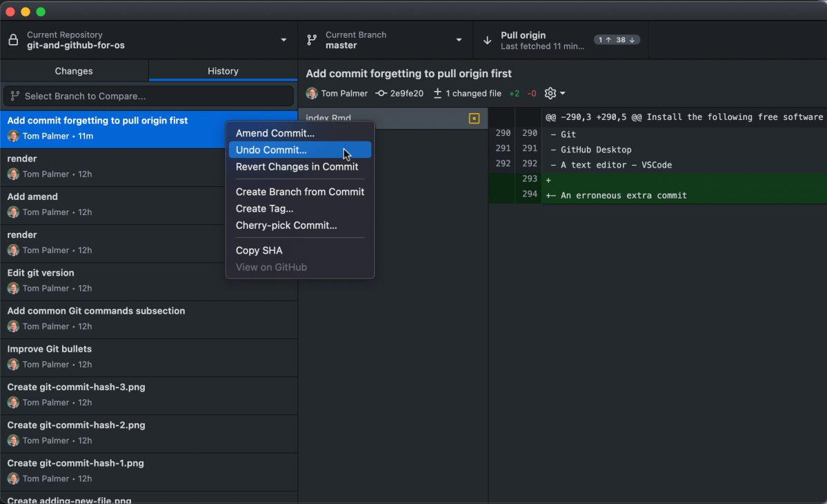The image size is (827, 504).
Task: Click the Select Branch to Compare field
Action: point(149,96)
